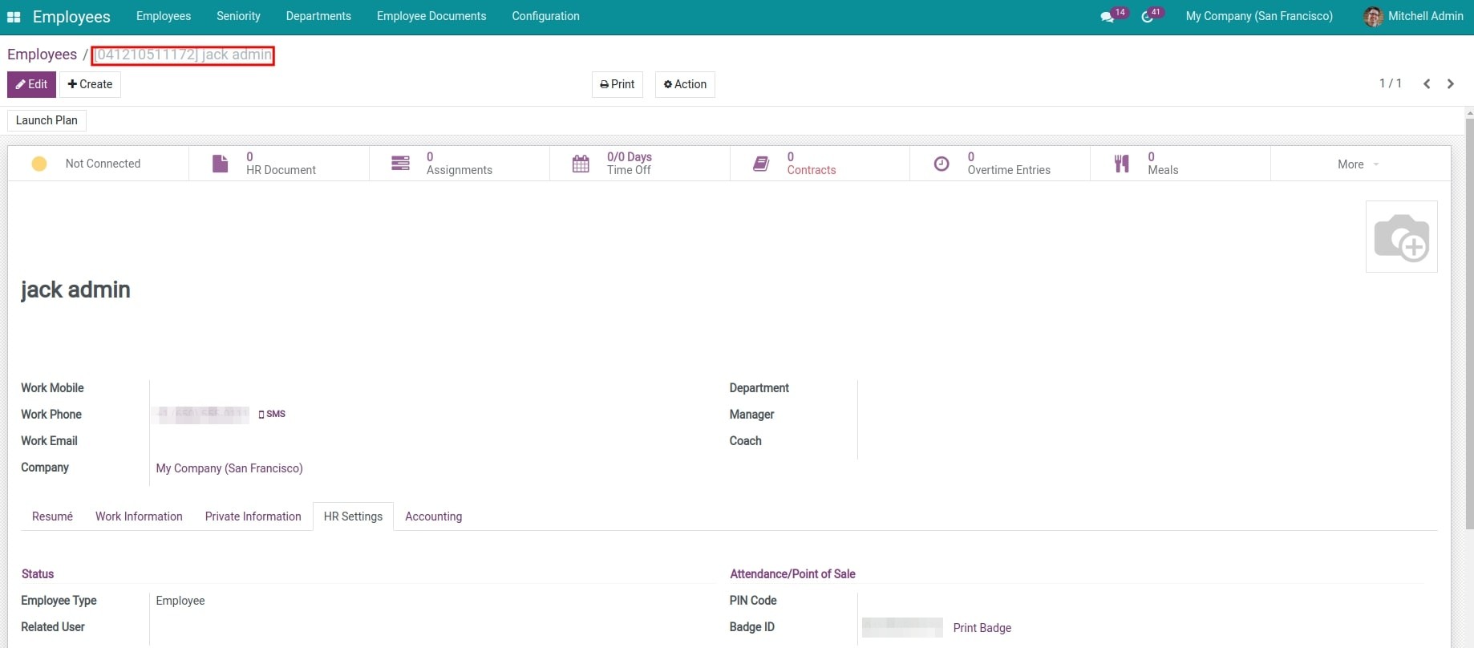1474x648 pixels.
Task: Click the HR Document file icon
Action: (x=220, y=164)
